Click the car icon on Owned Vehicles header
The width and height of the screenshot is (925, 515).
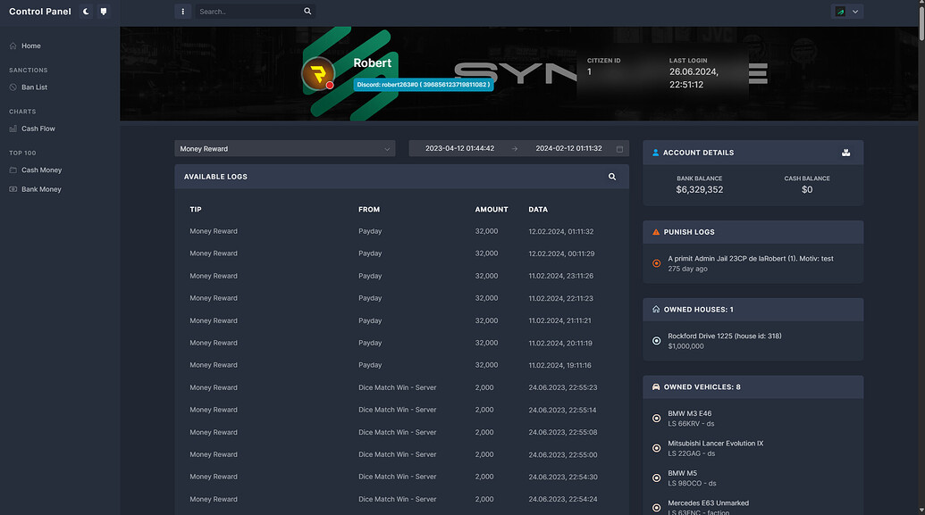click(656, 386)
